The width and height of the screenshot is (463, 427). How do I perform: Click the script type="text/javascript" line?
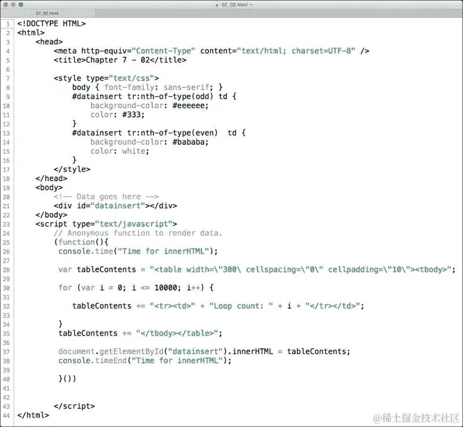coord(106,224)
